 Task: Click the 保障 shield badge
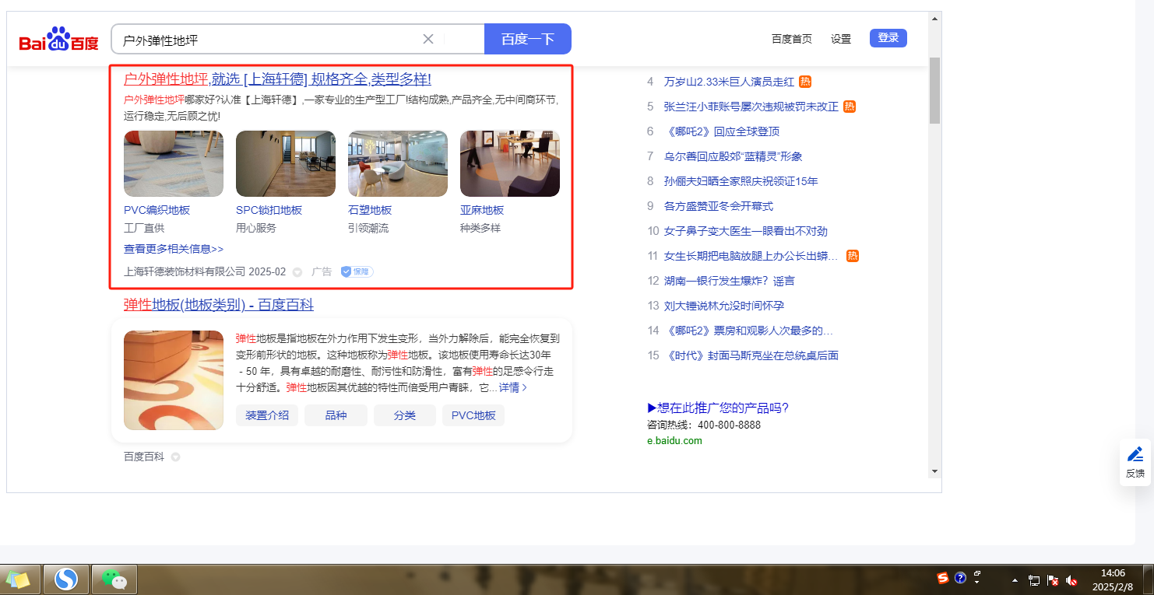[x=357, y=272]
